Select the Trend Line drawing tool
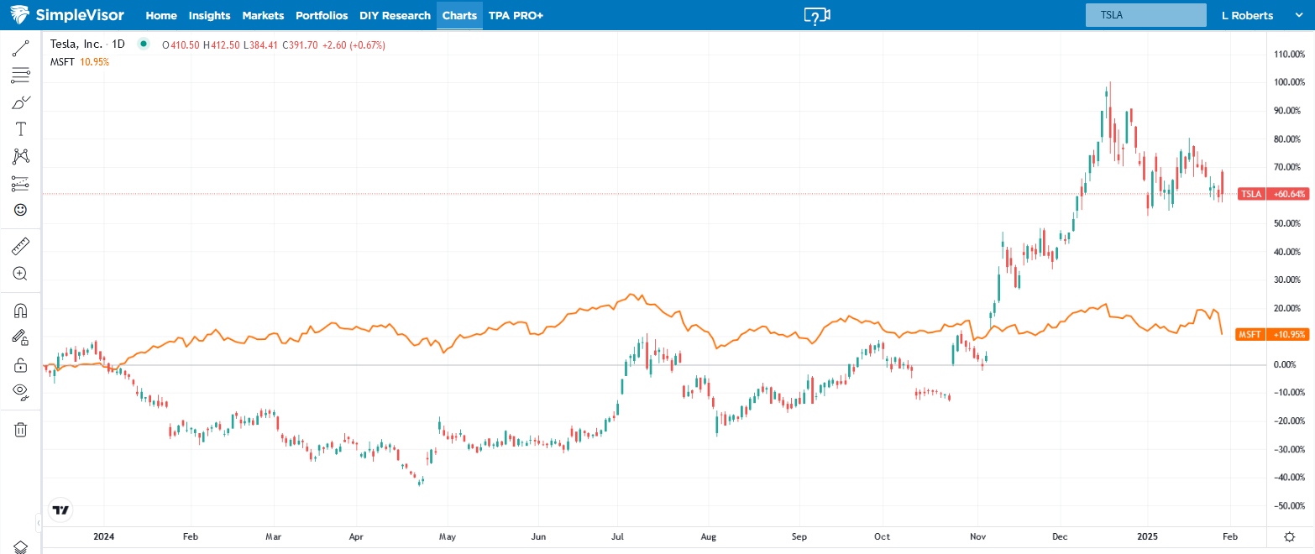The image size is (1315, 554). click(x=20, y=48)
